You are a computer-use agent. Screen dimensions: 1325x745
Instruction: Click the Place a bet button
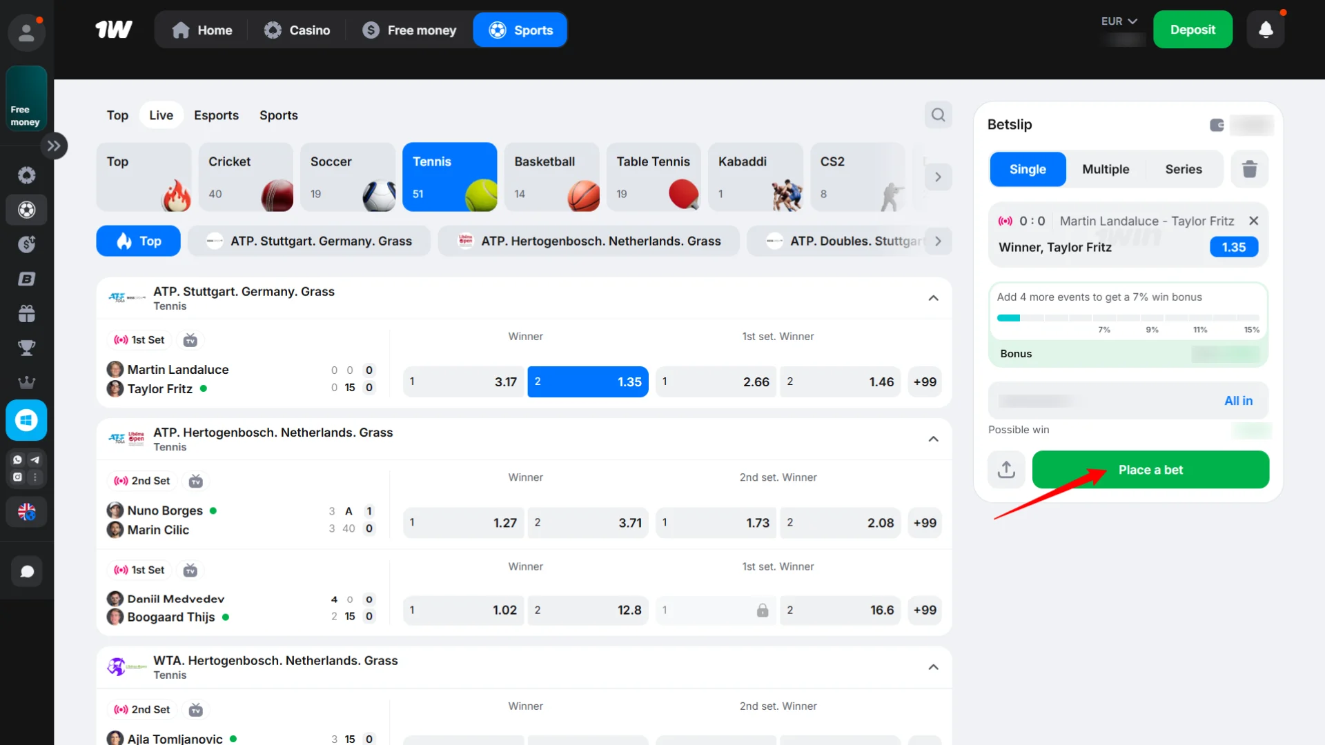(x=1150, y=470)
